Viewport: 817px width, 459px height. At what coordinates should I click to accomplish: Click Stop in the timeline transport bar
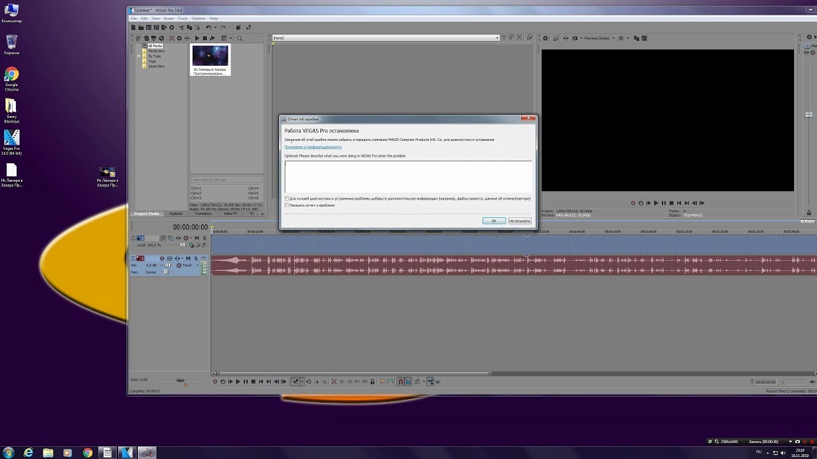[253, 382]
